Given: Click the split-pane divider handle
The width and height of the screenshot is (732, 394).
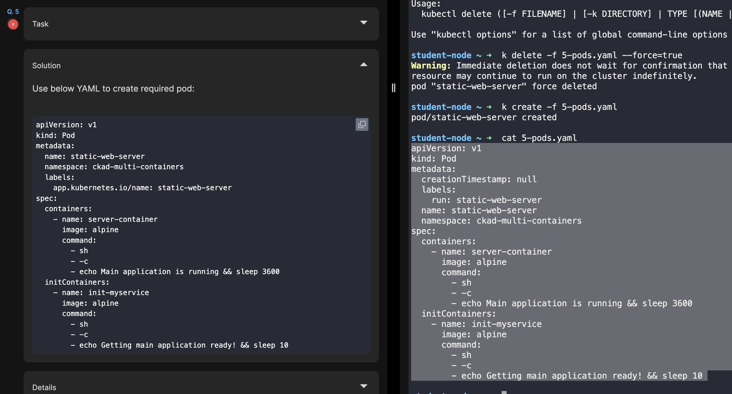Looking at the screenshot, I should 393,88.
